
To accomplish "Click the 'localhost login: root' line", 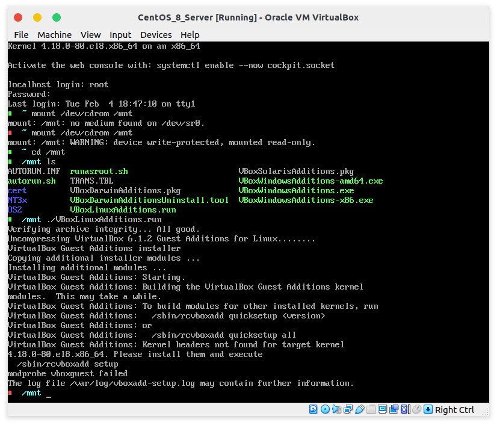I will [58, 85].
